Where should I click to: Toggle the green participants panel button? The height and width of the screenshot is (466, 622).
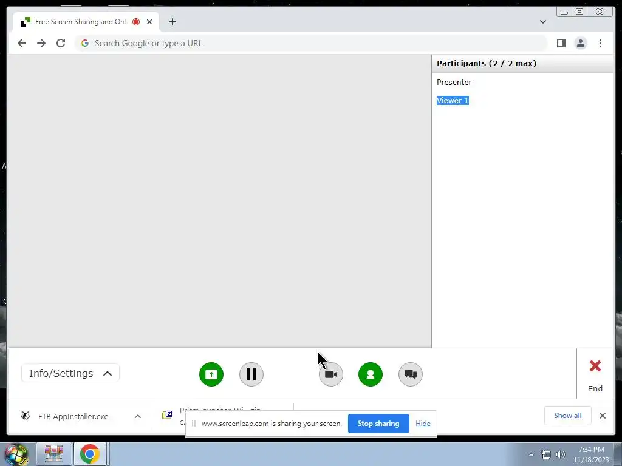tap(370, 374)
